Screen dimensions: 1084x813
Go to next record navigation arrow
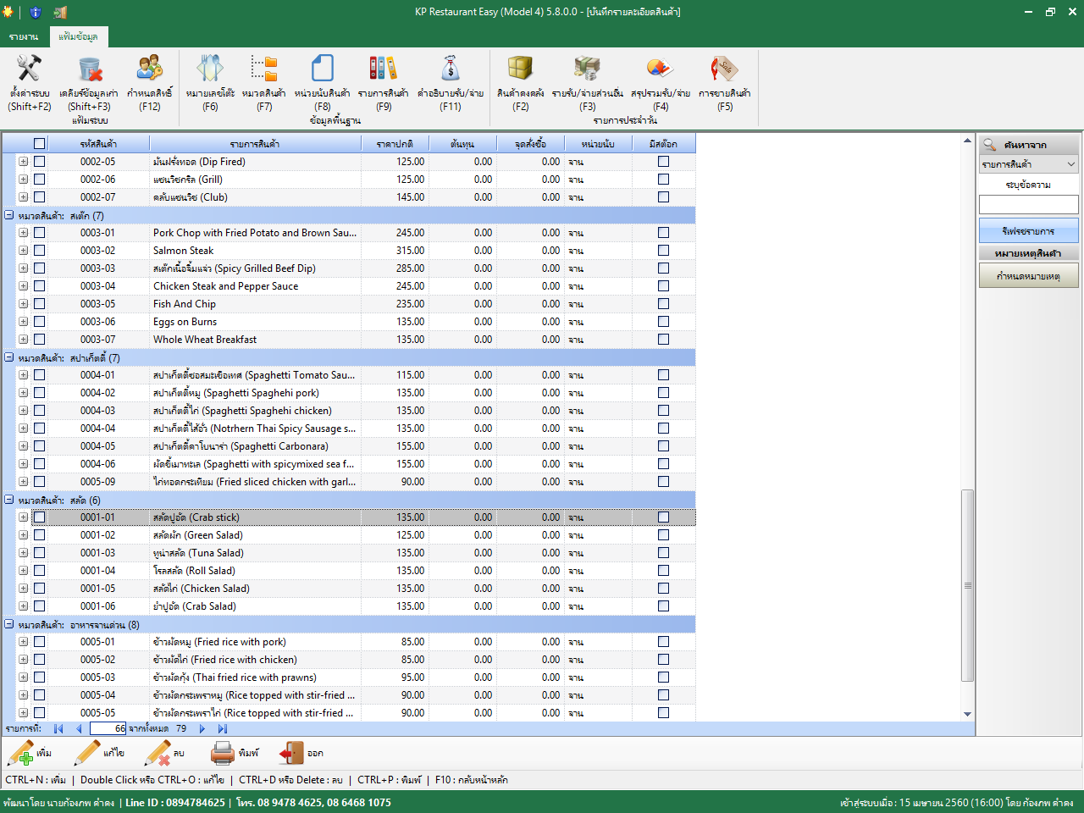point(202,728)
